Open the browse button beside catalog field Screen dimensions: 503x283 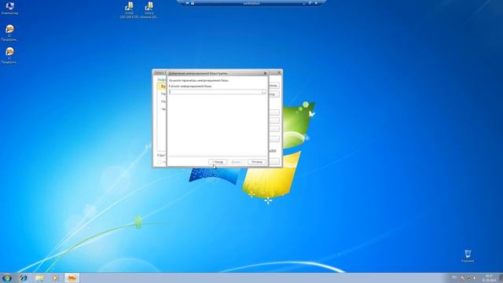tap(264, 92)
